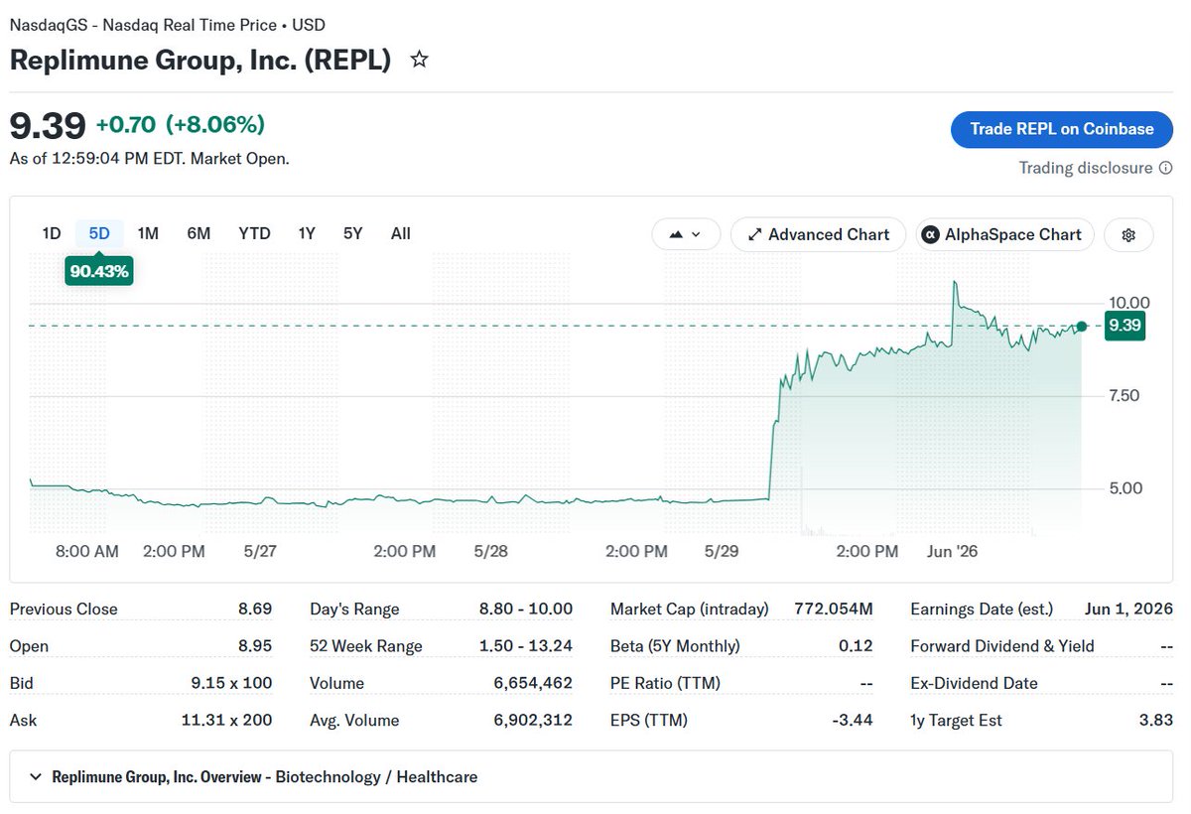Click the 5/27 date label on chart axis
Screen dimensions: 1191x814
coord(259,551)
